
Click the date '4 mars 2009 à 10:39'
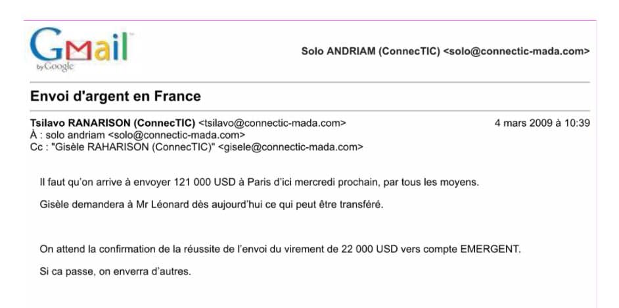[542, 123]
